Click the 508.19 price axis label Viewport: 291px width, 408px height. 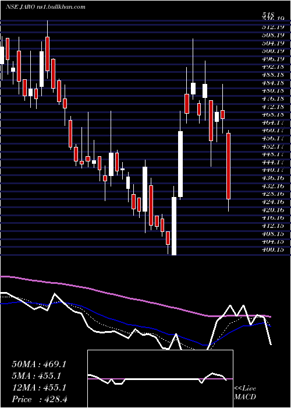(x=273, y=35)
